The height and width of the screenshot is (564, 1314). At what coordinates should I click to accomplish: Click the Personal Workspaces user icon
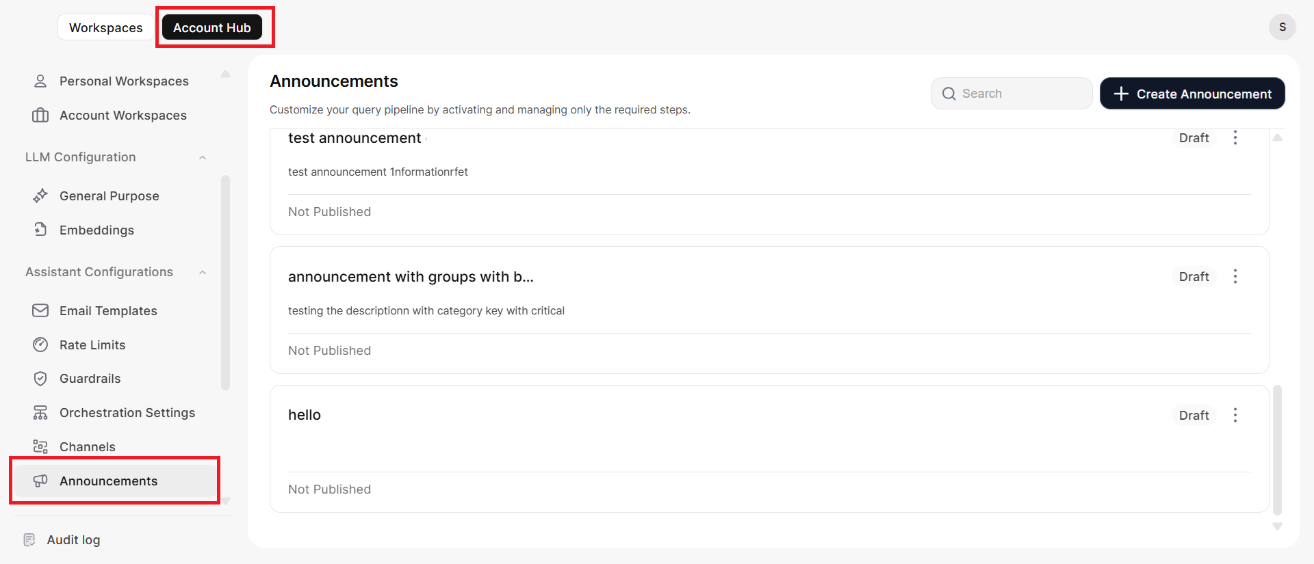click(40, 81)
